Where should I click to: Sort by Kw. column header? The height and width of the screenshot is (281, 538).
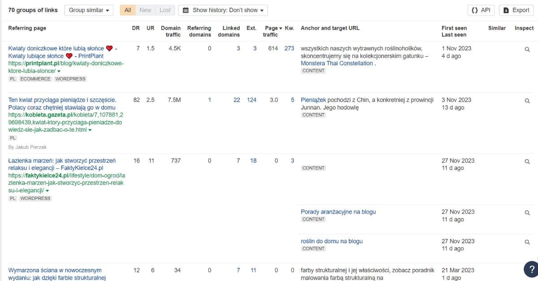click(289, 28)
